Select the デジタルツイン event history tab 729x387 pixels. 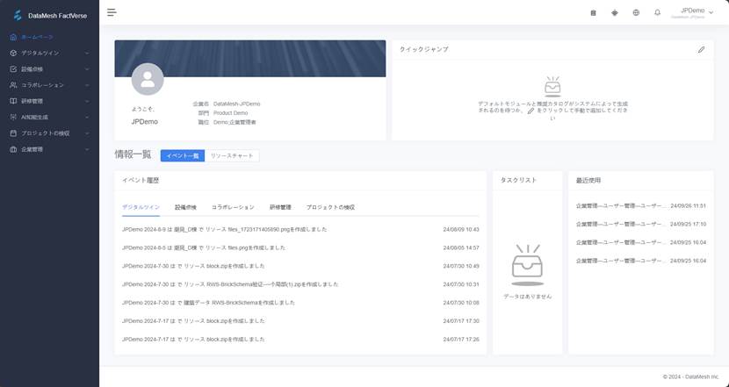pos(141,207)
